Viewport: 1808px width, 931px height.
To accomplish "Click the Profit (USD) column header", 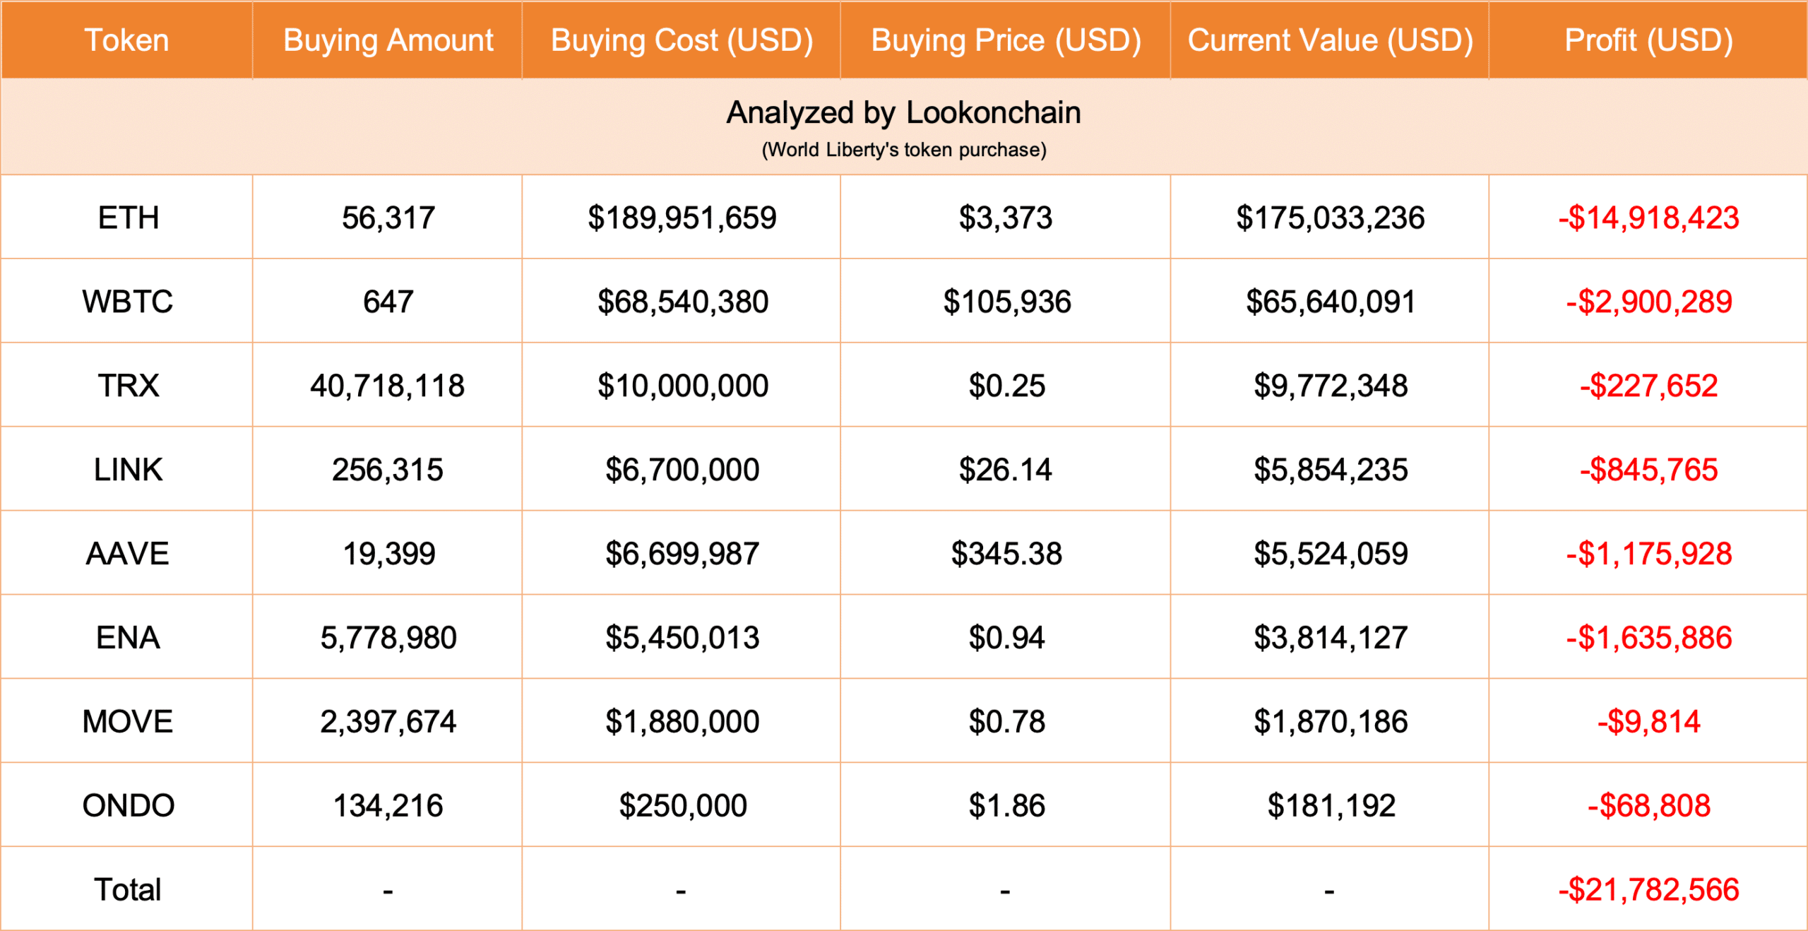I will [x=1648, y=40].
